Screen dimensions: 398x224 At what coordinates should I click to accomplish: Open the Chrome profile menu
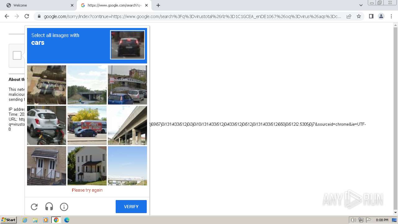(381, 16)
